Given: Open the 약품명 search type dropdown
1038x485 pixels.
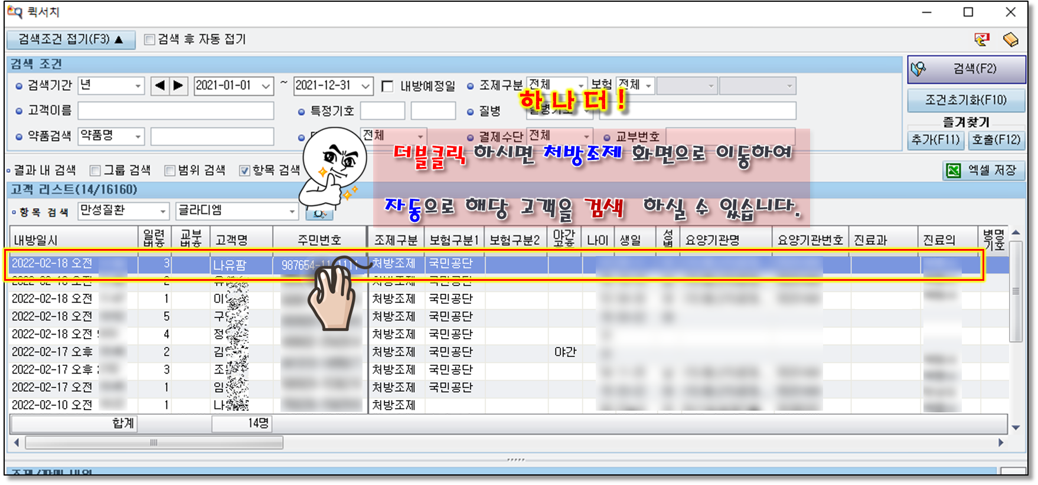Looking at the screenshot, I should tap(138, 136).
